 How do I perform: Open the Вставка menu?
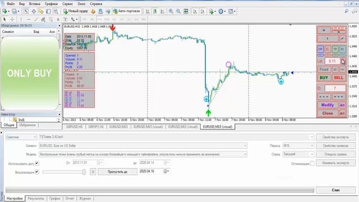tap(35, 4)
